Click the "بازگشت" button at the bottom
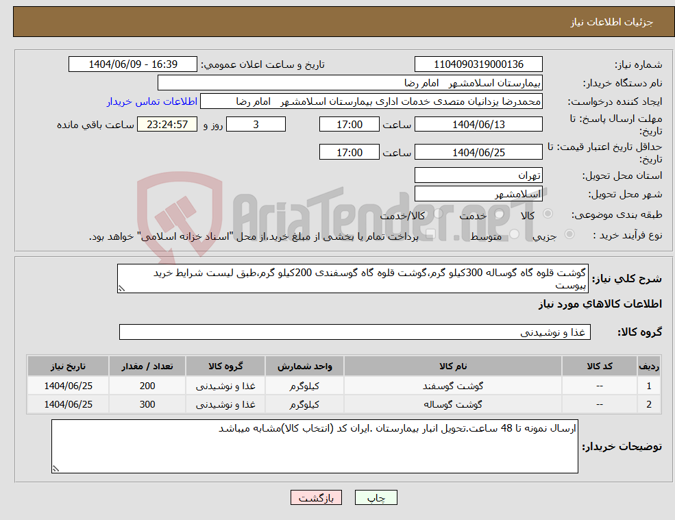Viewport: 675px width, 520px height. pyautogui.click(x=315, y=497)
